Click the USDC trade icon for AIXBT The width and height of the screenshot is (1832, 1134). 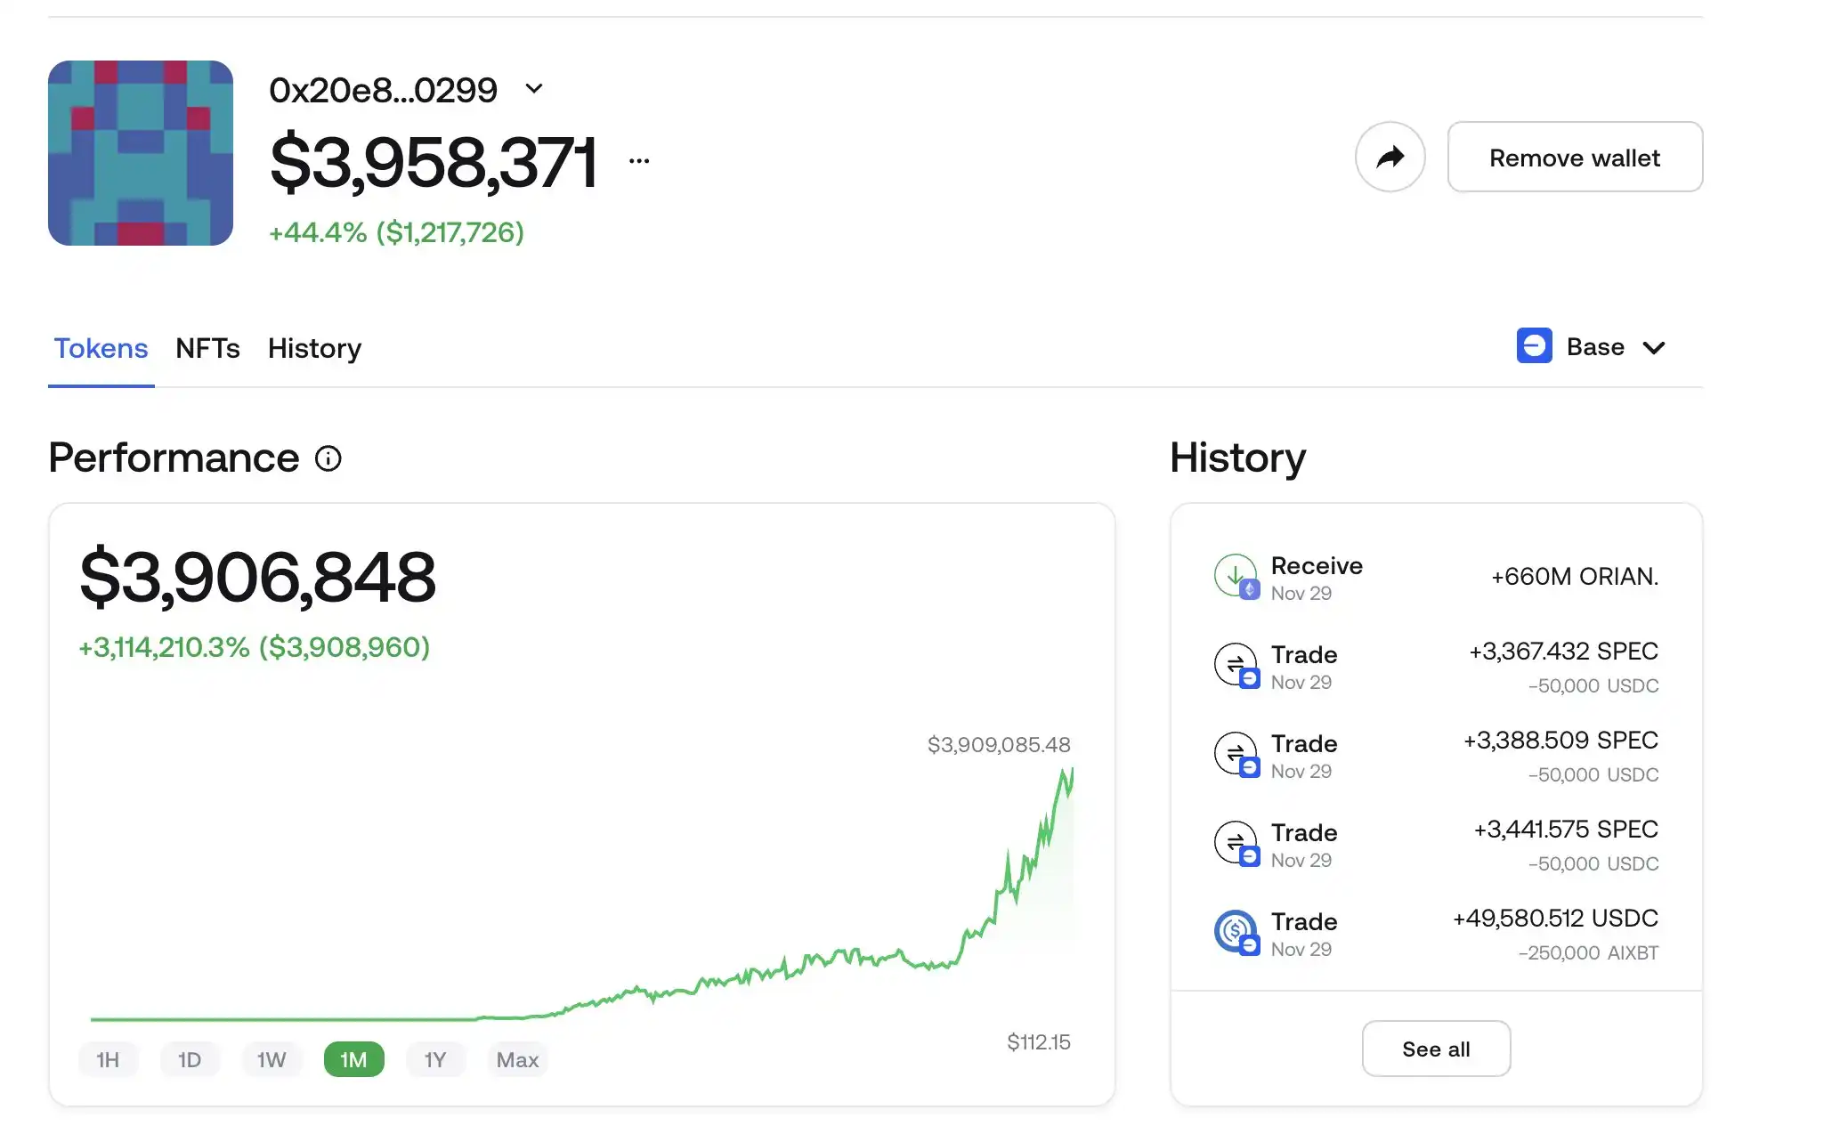coord(1236,932)
